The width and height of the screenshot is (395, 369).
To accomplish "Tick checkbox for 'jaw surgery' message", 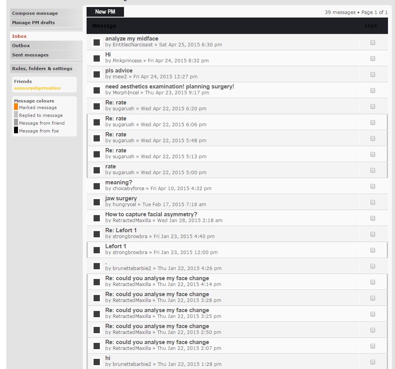I will (373, 202).
